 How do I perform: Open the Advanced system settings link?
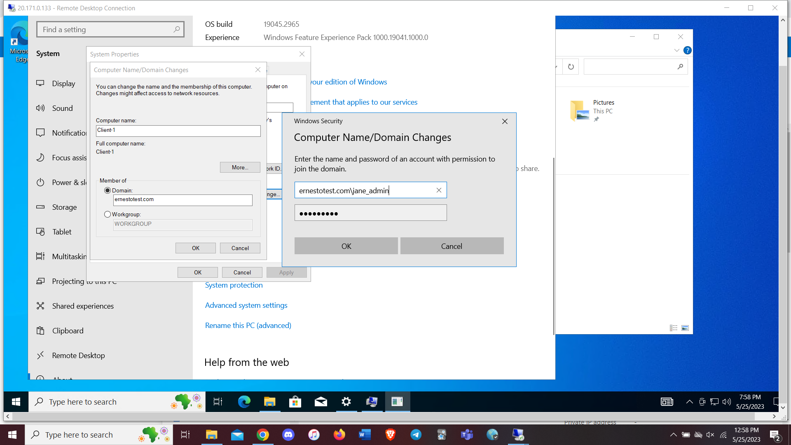pos(246,305)
